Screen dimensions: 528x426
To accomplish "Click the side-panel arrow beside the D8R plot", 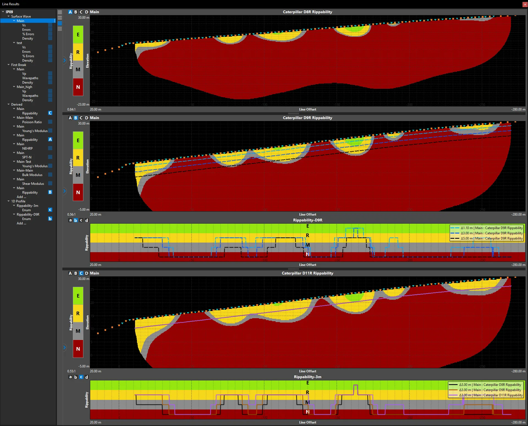I will coord(65,60).
